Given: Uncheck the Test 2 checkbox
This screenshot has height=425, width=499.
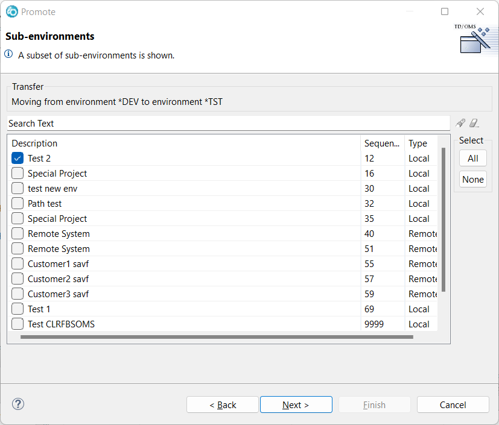Looking at the screenshot, I should point(17,159).
